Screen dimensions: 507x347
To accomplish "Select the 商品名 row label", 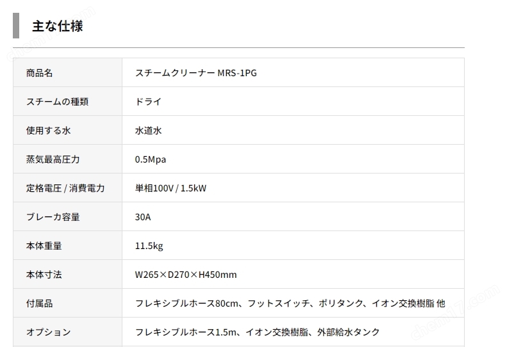I will click(40, 73).
